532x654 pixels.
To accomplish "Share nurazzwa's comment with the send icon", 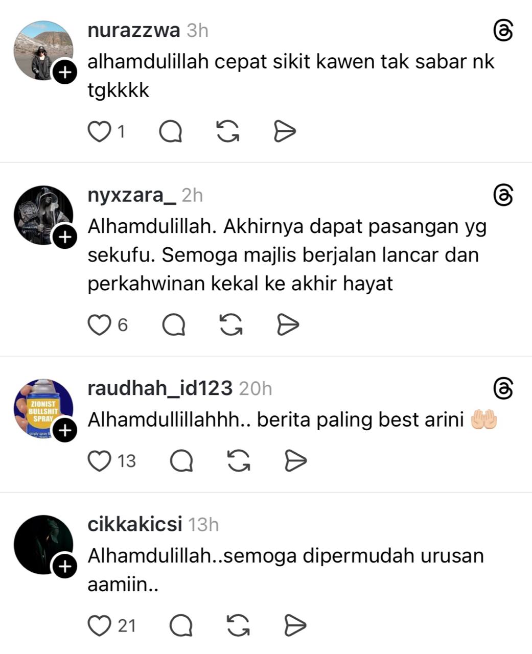I will [x=284, y=132].
